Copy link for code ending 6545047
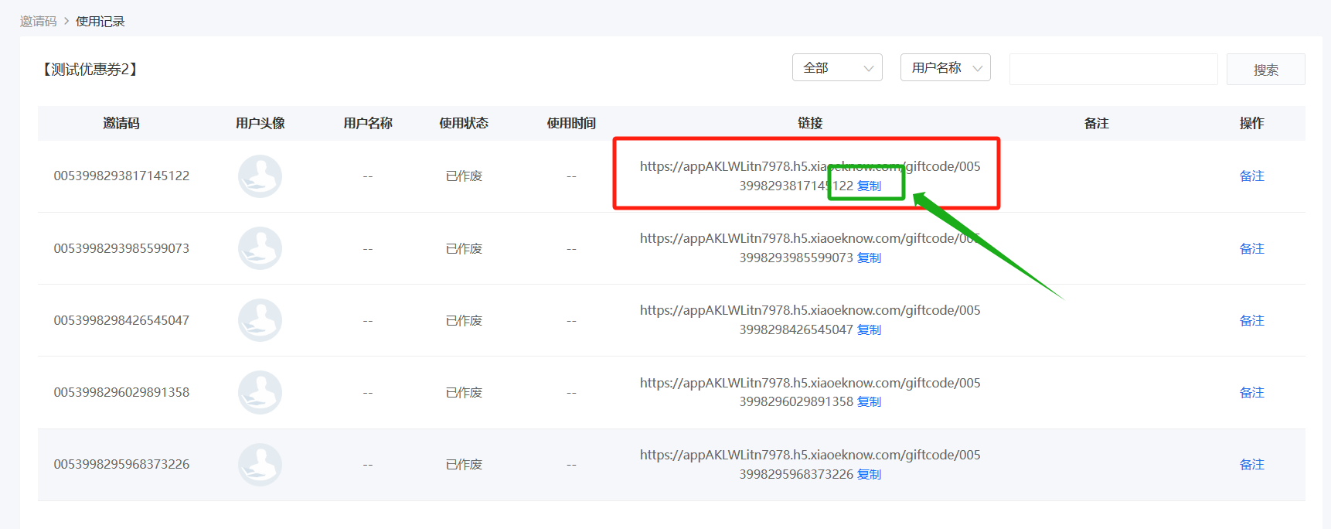This screenshot has width=1331, height=529. point(869,329)
